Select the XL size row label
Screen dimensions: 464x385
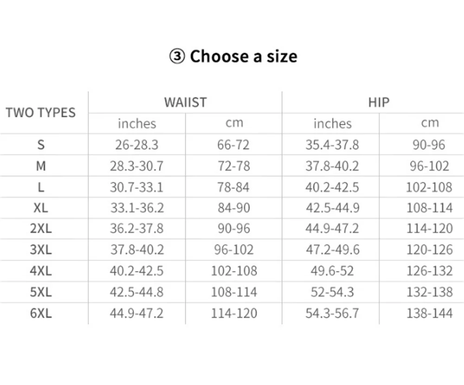pyautogui.click(x=41, y=208)
